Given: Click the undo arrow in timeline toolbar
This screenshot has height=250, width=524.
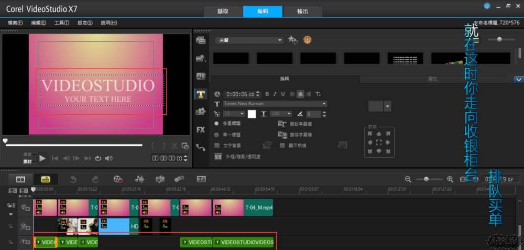Looking at the screenshot, I should click(73, 179).
